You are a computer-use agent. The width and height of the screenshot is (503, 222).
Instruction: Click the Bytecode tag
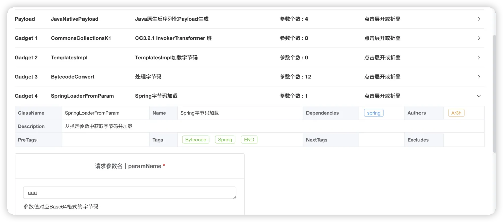(196, 140)
